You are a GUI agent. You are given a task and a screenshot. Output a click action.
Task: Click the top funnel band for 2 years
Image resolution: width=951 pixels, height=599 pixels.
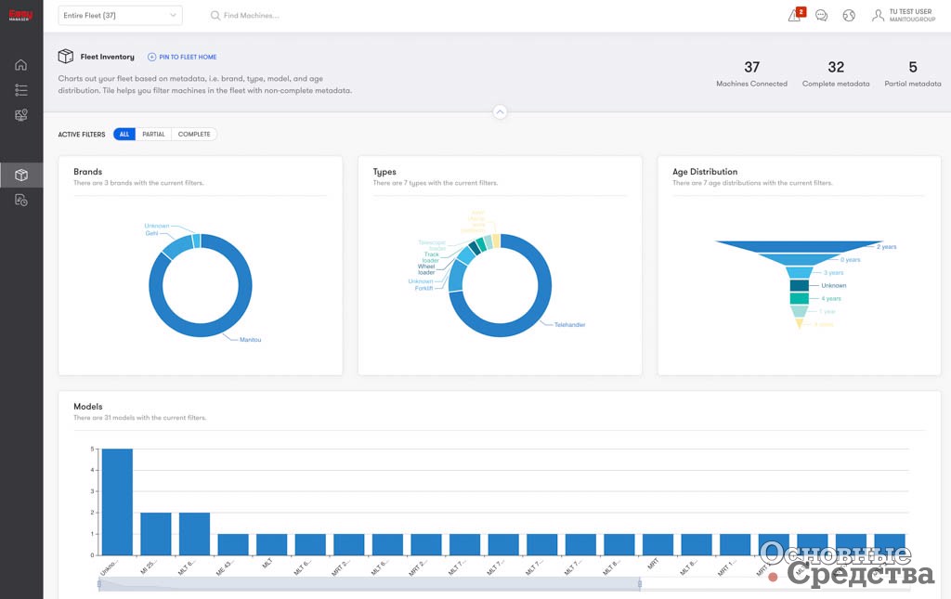[799, 246]
